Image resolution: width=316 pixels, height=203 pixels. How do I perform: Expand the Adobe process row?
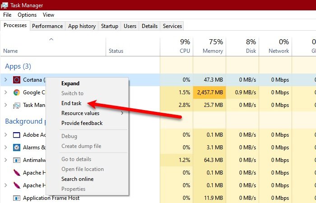point(5,135)
